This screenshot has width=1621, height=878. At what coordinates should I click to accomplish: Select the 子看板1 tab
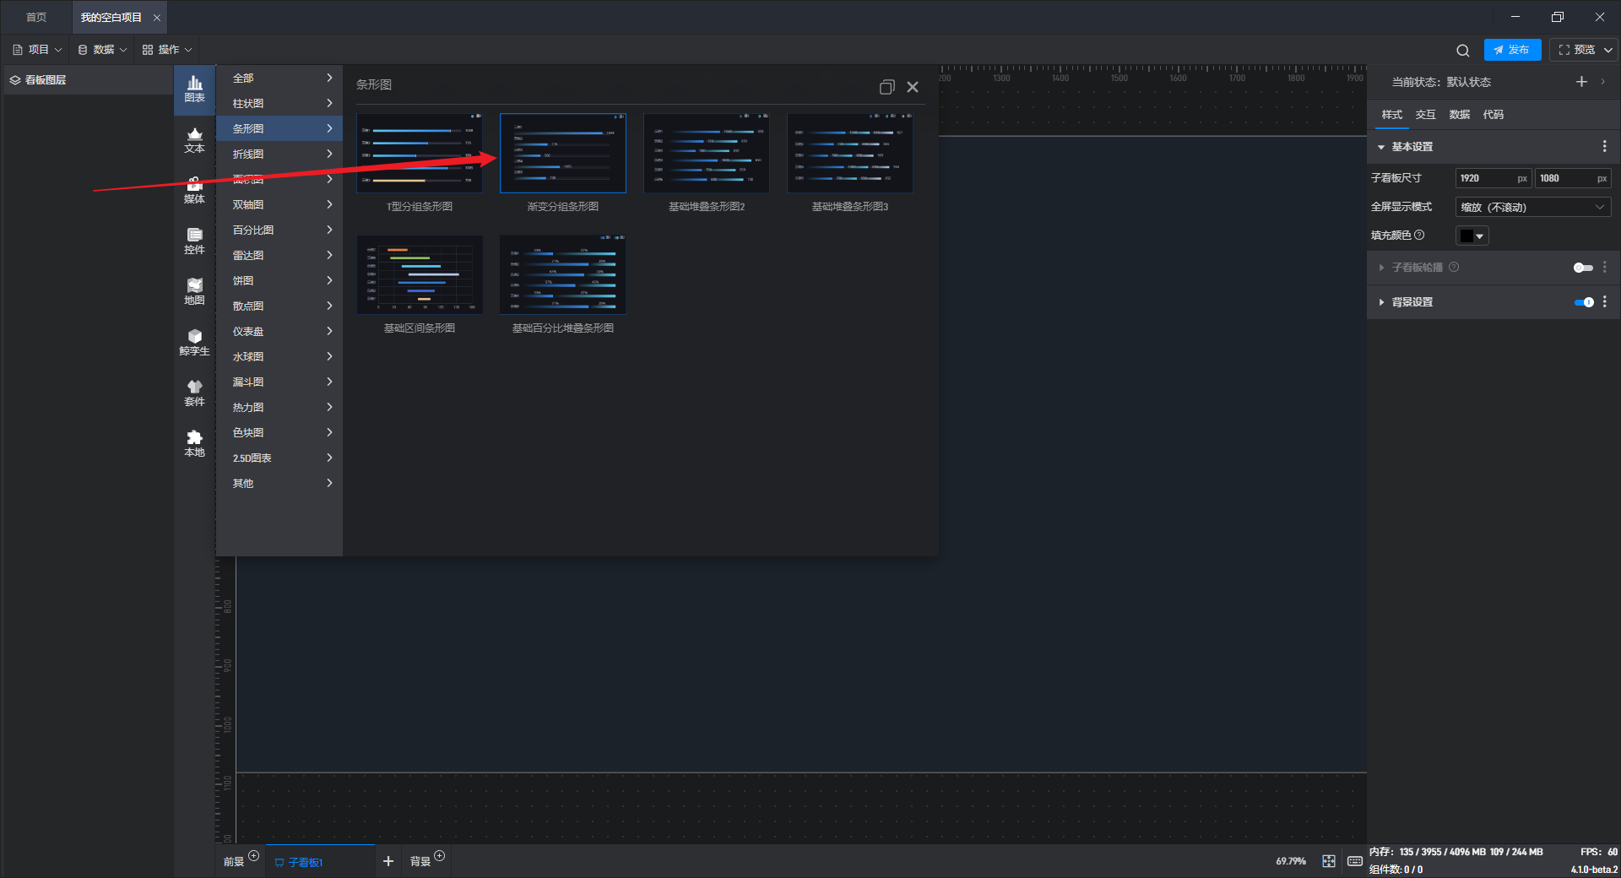(x=319, y=862)
